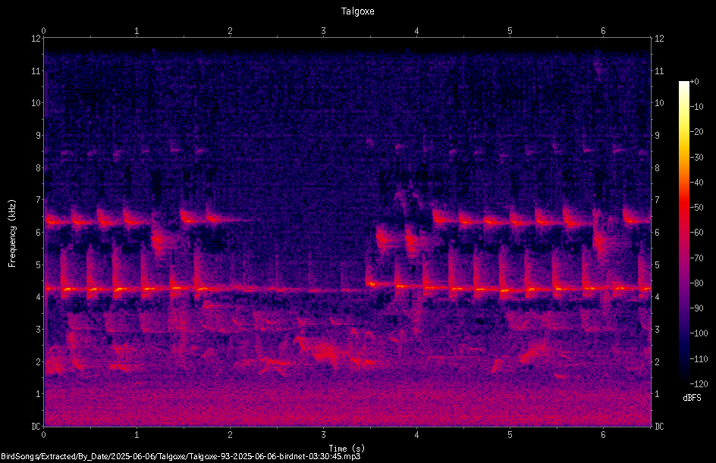Click the 6 second mark on top axis
Viewport: 716px width, 463px height.
tap(603, 31)
